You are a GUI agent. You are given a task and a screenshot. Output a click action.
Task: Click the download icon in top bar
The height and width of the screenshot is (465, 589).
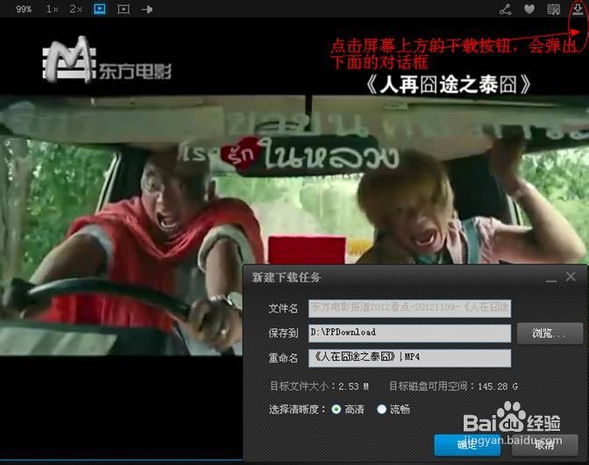(578, 8)
